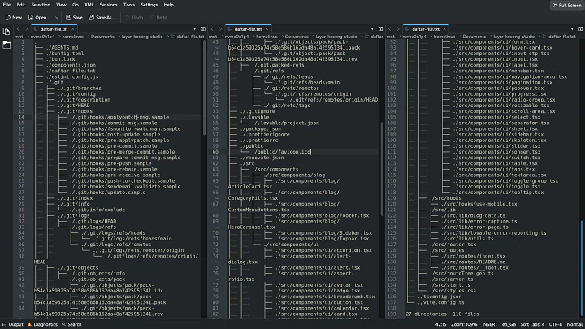The image size is (585, 329).
Task: Click the Open file toolbar button
Action: point(39,18)
